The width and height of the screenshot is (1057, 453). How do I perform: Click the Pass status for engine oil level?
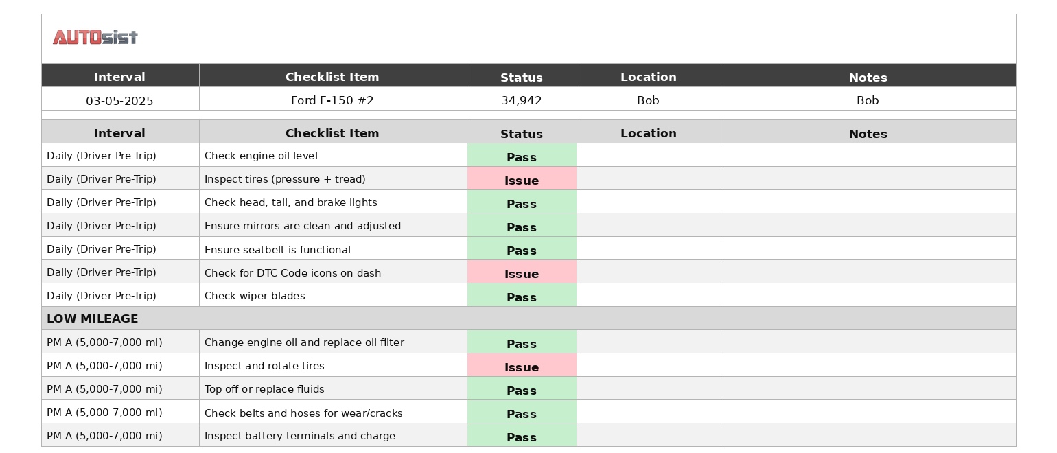(522, 155)
